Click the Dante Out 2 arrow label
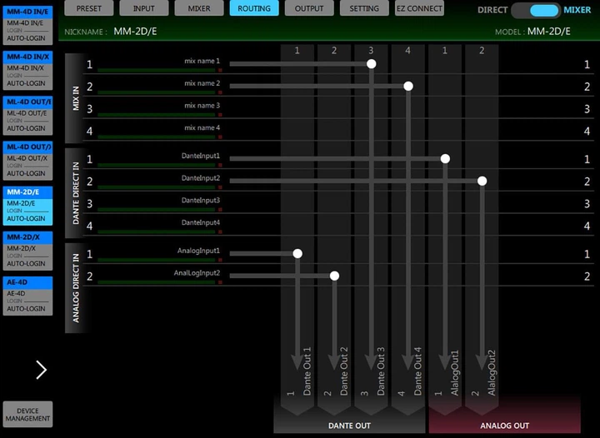Screen dimensions: 600x438 [343, 371]
